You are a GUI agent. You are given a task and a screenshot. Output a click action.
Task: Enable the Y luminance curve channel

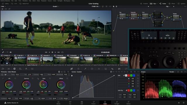click(126, 76)
